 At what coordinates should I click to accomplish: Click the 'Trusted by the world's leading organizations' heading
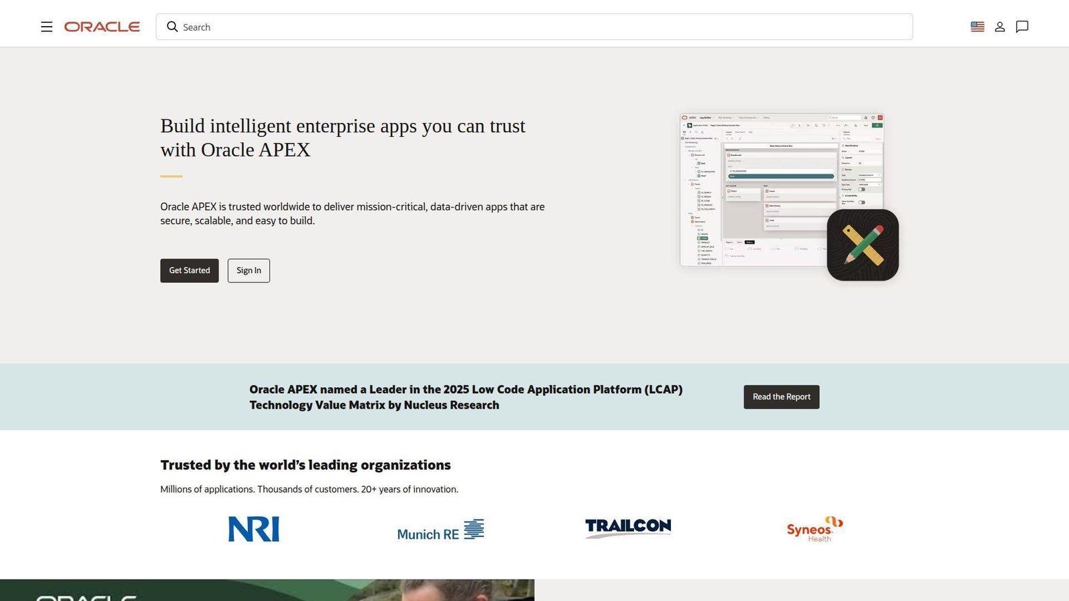tap(305, 465)
